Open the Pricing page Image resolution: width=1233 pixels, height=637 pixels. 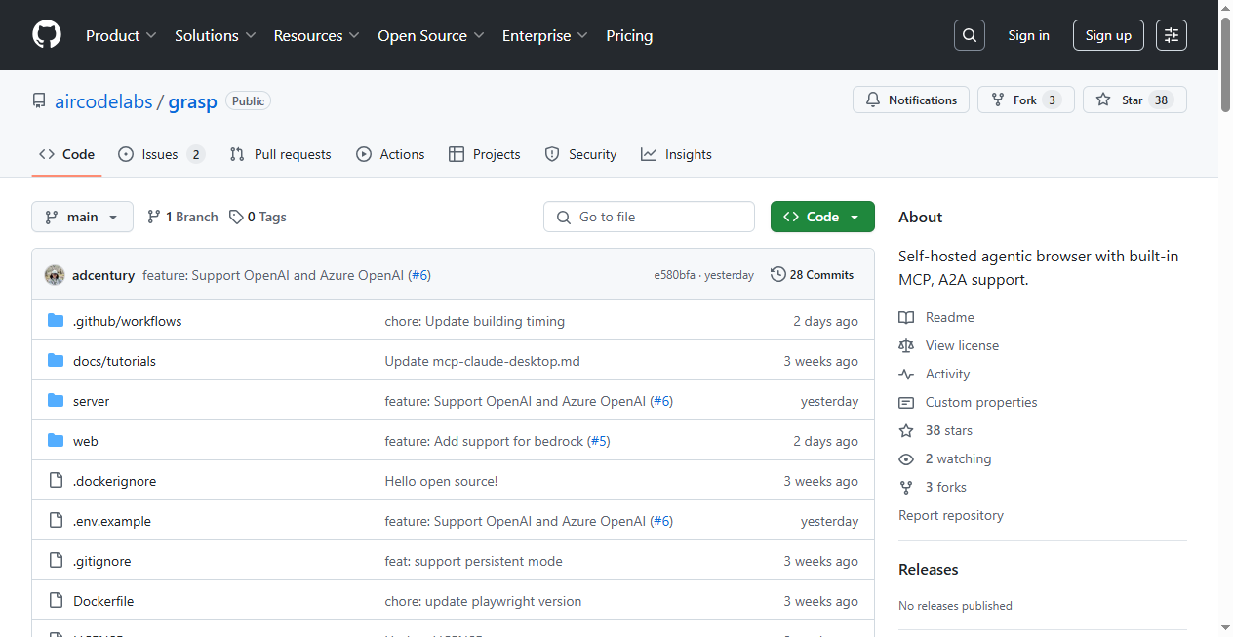point(629,35)
